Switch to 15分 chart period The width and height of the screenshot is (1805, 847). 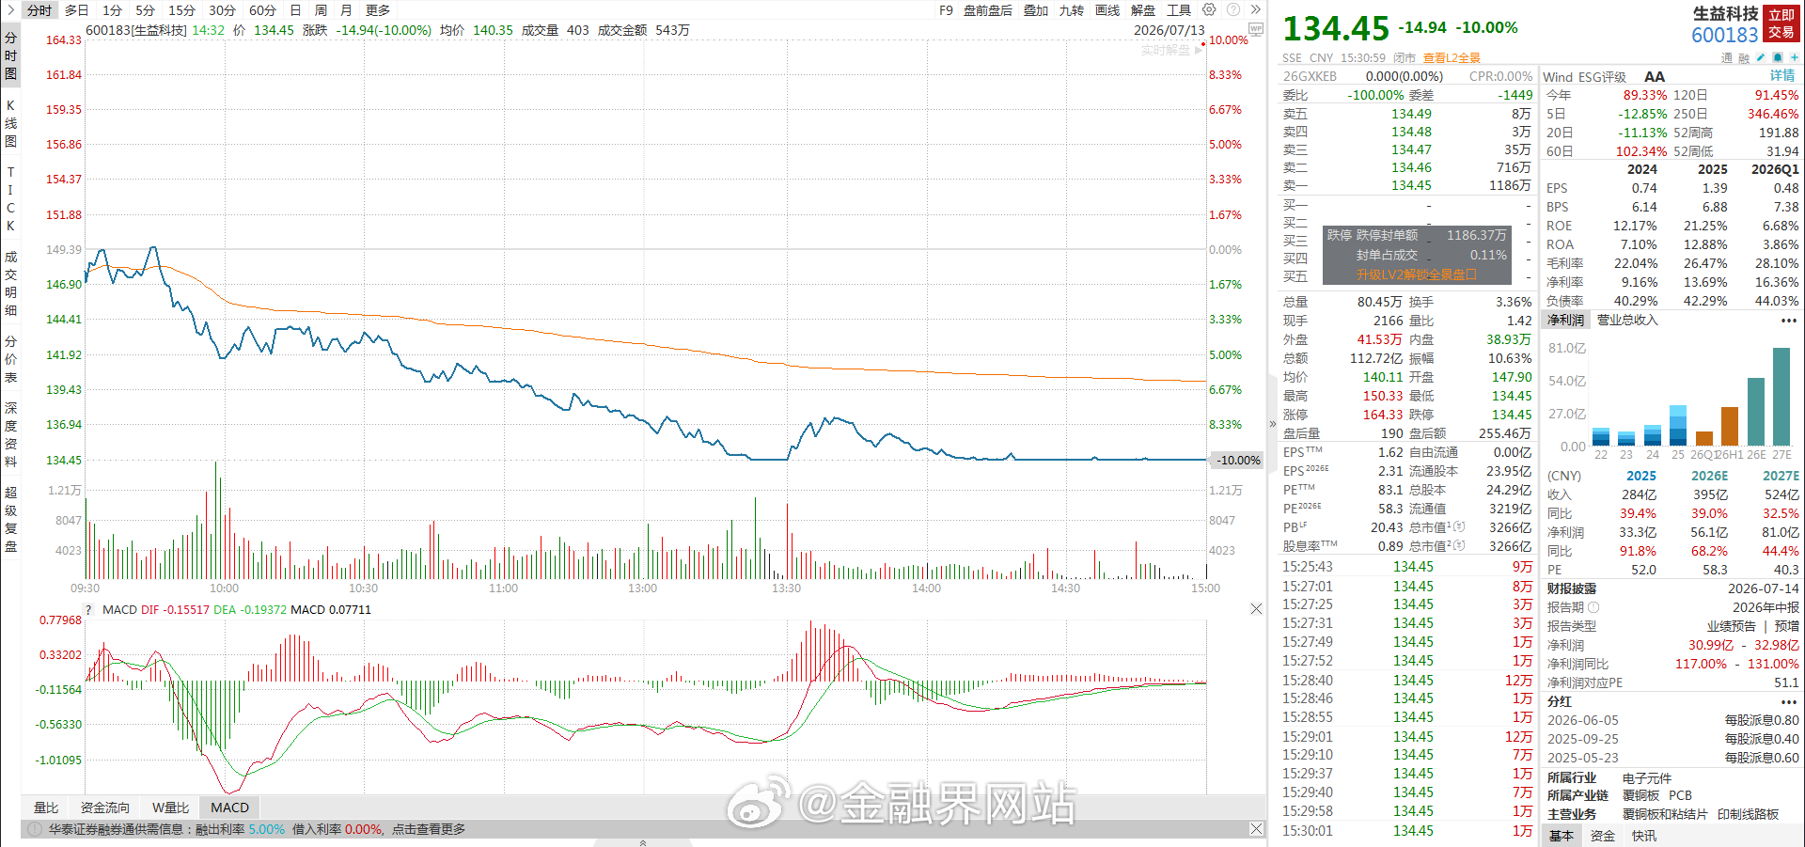(x=181, y=10)
